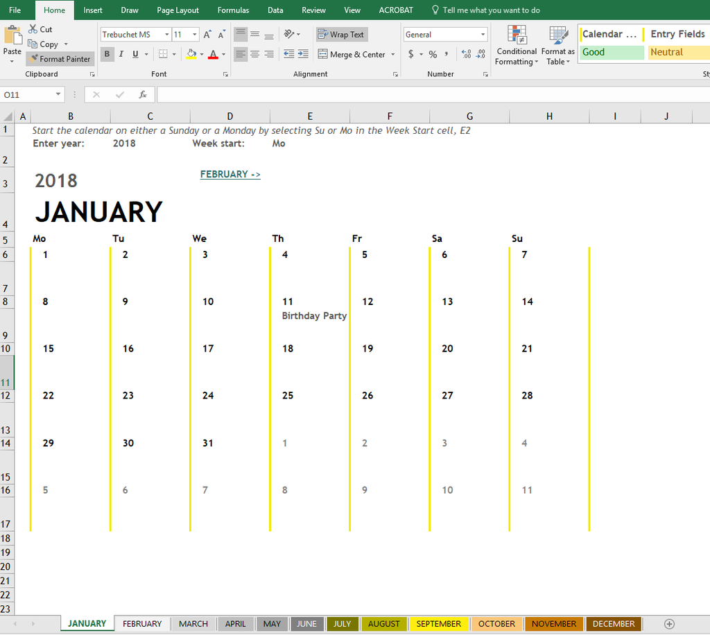Open the Fill Color dropdown arrow
Viewport: 710px width, 635px height.
coord(200,54)
